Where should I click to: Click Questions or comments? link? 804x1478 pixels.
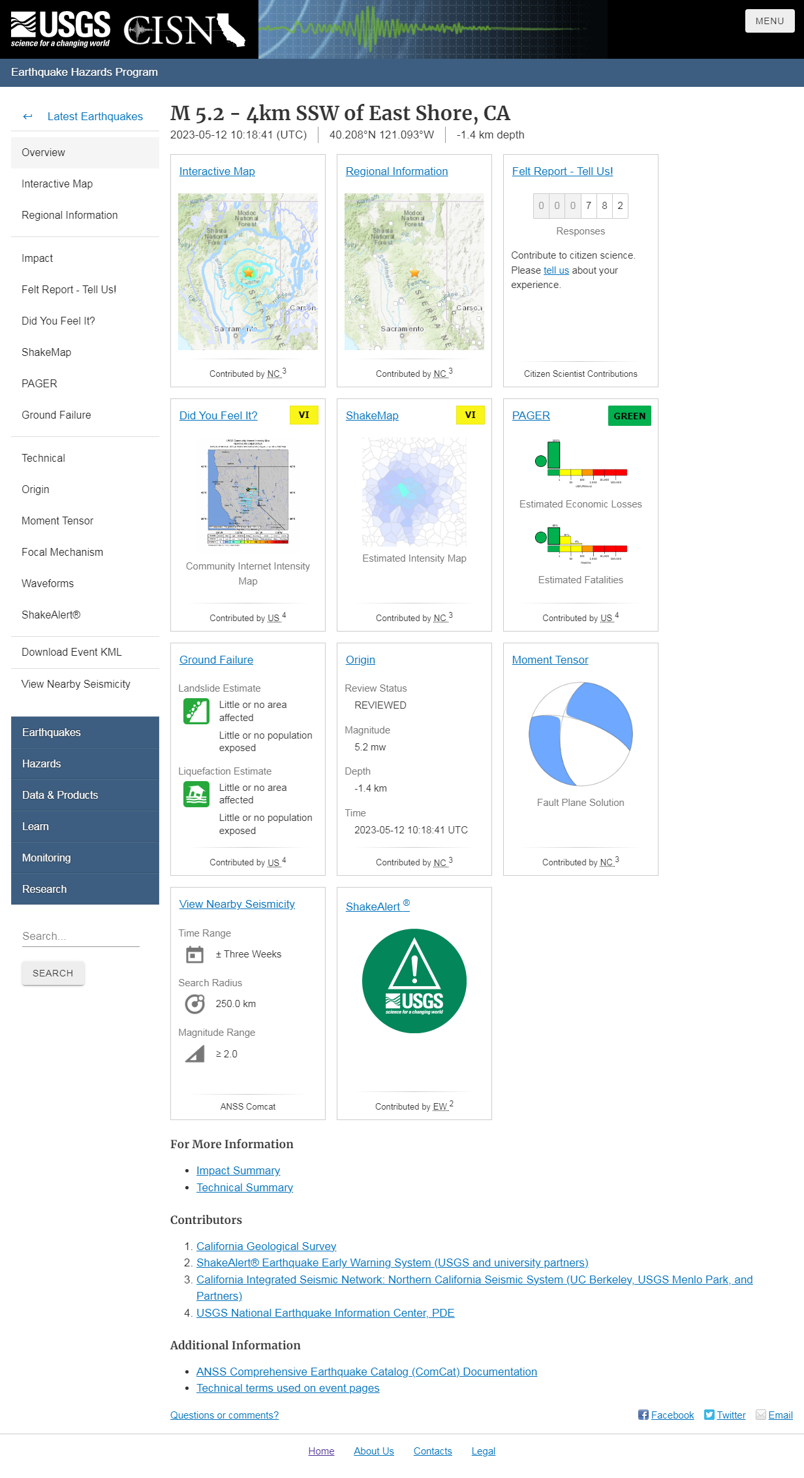pyautogui.click(x=224, y=1415)
